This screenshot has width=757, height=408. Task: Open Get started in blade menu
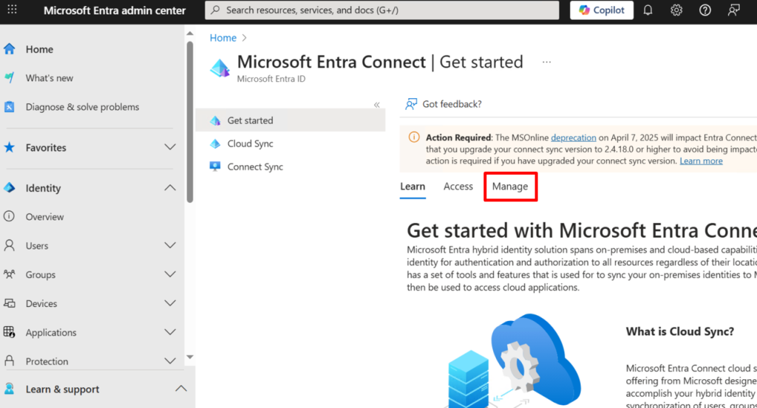290,120
